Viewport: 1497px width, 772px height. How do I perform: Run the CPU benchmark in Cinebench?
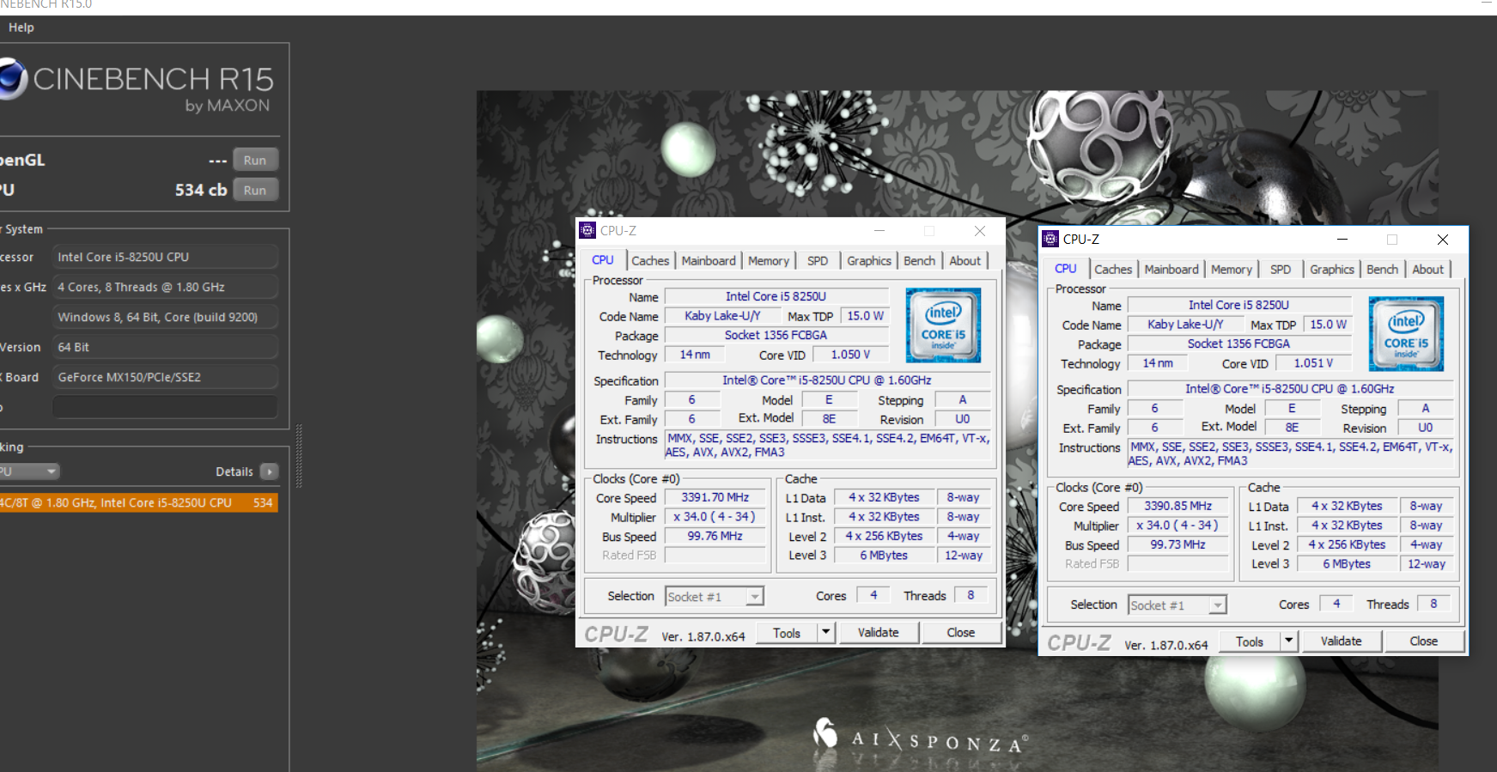point(255,190)
